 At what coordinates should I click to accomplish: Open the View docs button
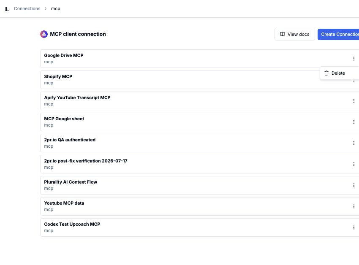(295, 34)
